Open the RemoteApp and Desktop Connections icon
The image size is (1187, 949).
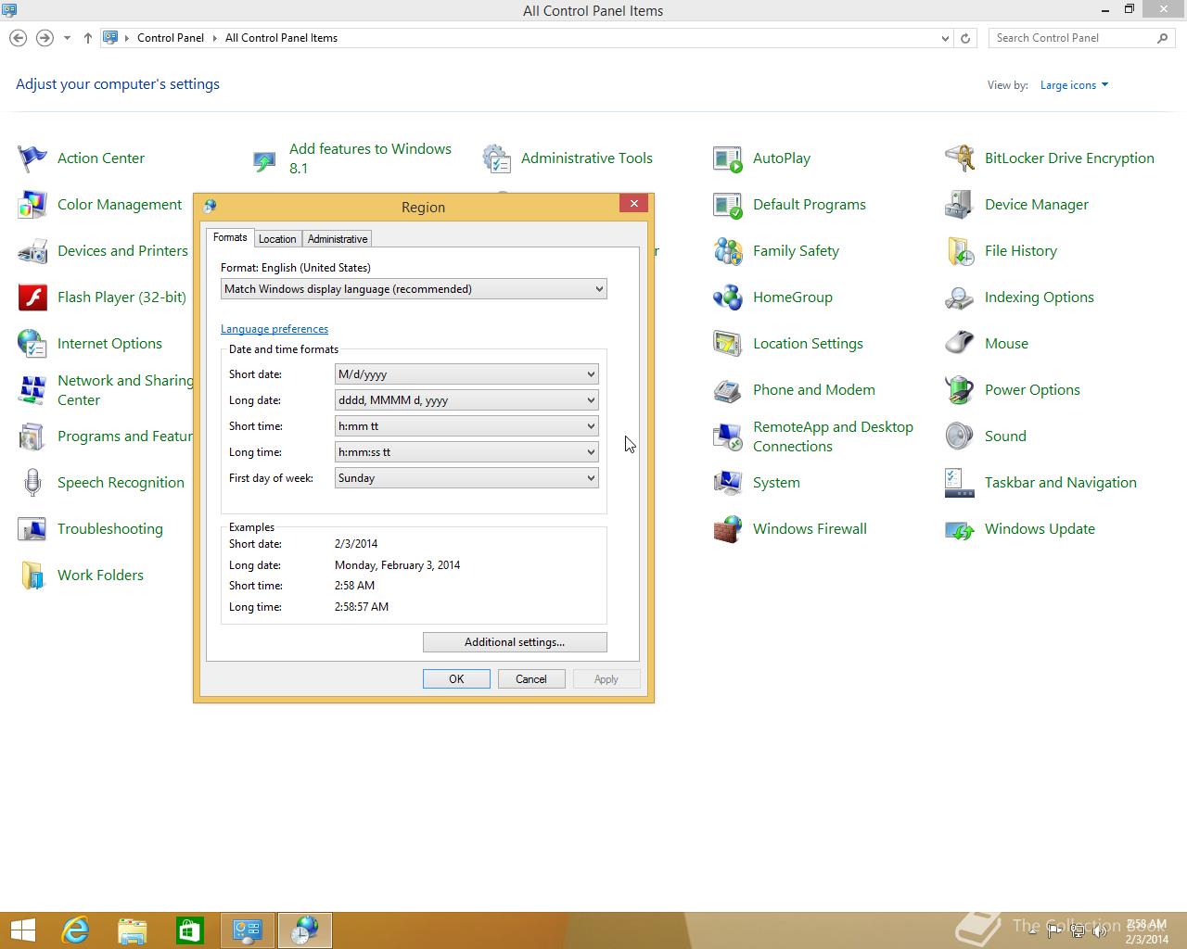coord(728,437)
